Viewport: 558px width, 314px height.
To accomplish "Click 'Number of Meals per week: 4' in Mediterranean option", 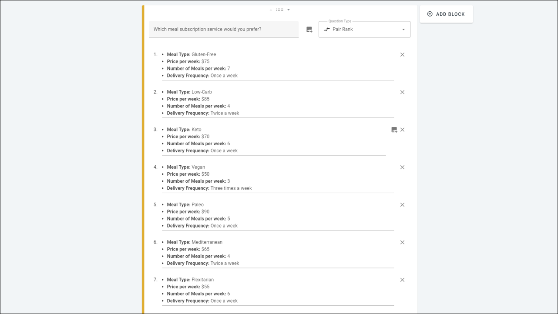I will [x=198, y=256].
